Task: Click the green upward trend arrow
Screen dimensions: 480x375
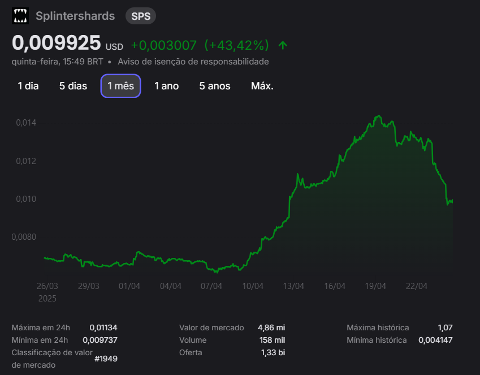Action: pos(283,45)
